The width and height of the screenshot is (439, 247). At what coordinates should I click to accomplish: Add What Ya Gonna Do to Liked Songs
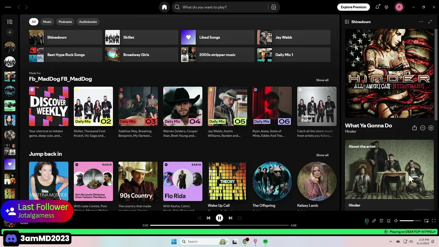pos(431,128)
